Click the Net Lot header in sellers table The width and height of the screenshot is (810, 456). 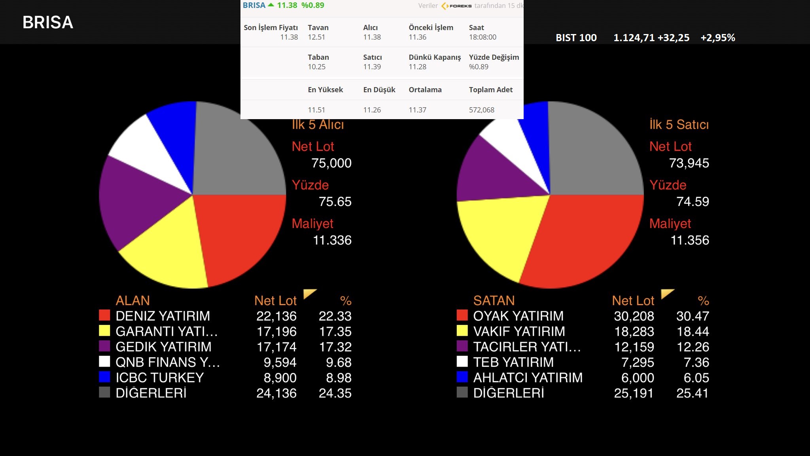pyautogui.click(x=633, y=300)
